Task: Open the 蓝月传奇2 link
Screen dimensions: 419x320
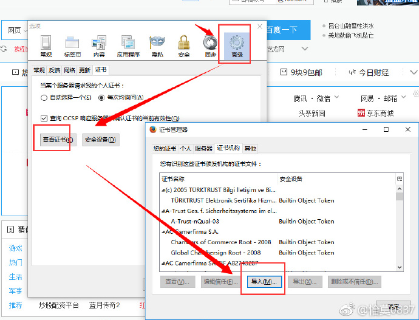Action: coord(104,305)
